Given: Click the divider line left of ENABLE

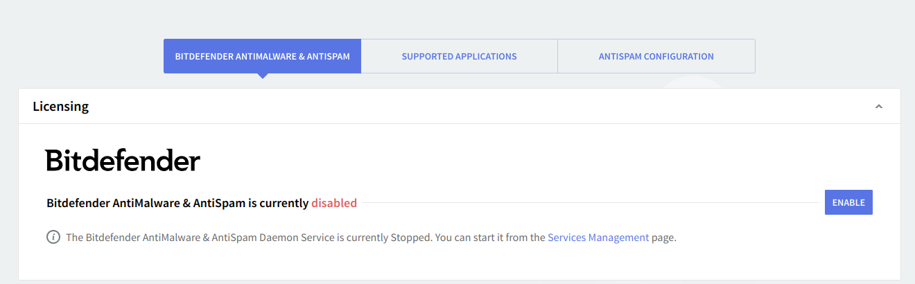Looking at the screenshot, I should [589, 203].
